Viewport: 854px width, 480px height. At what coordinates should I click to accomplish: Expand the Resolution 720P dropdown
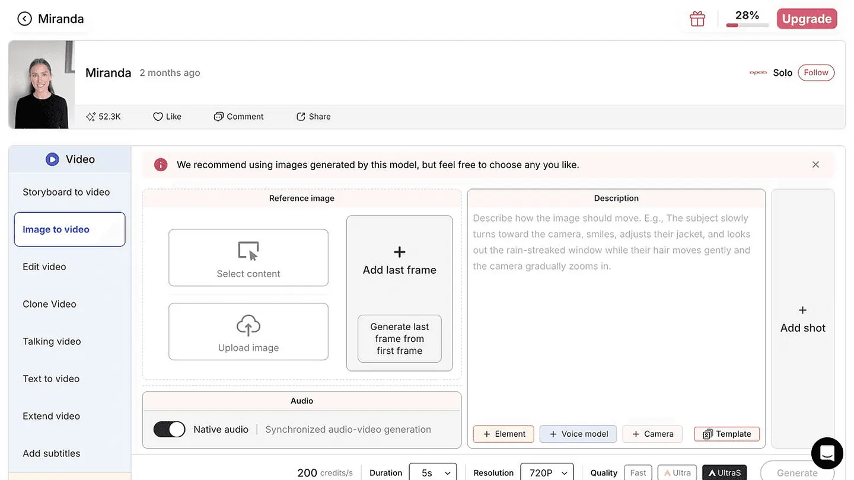547,472
